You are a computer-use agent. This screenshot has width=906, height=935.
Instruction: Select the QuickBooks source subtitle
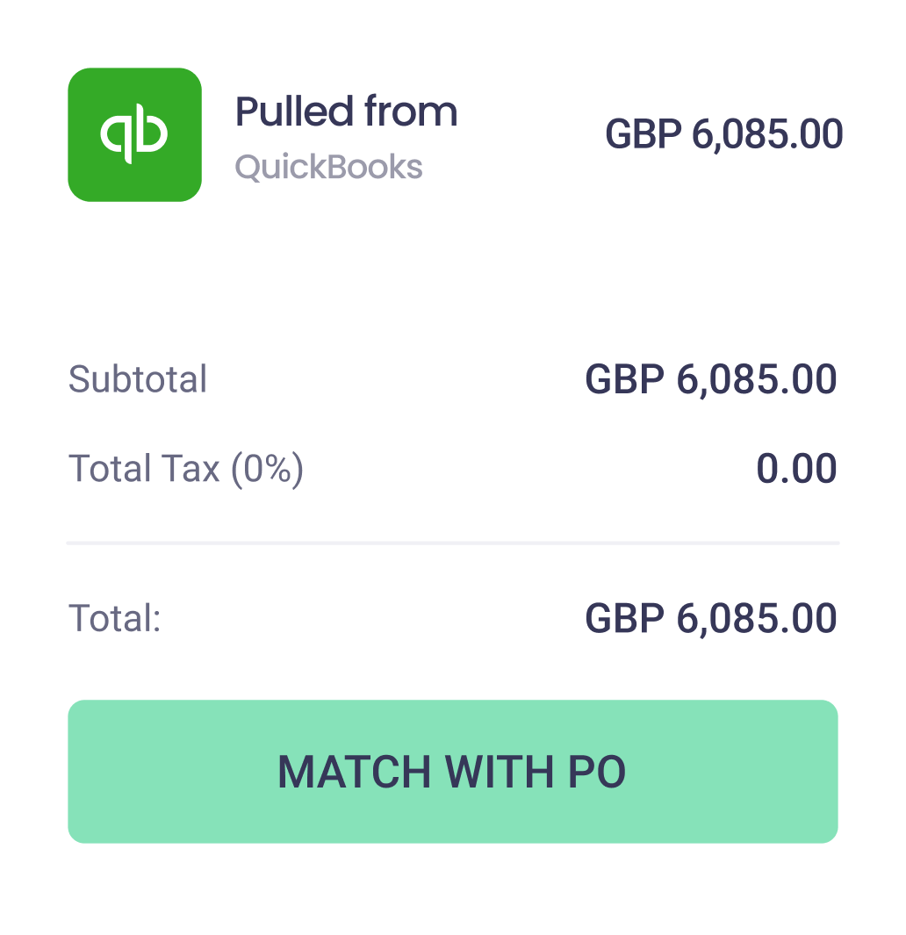click(x=328, y=167)
